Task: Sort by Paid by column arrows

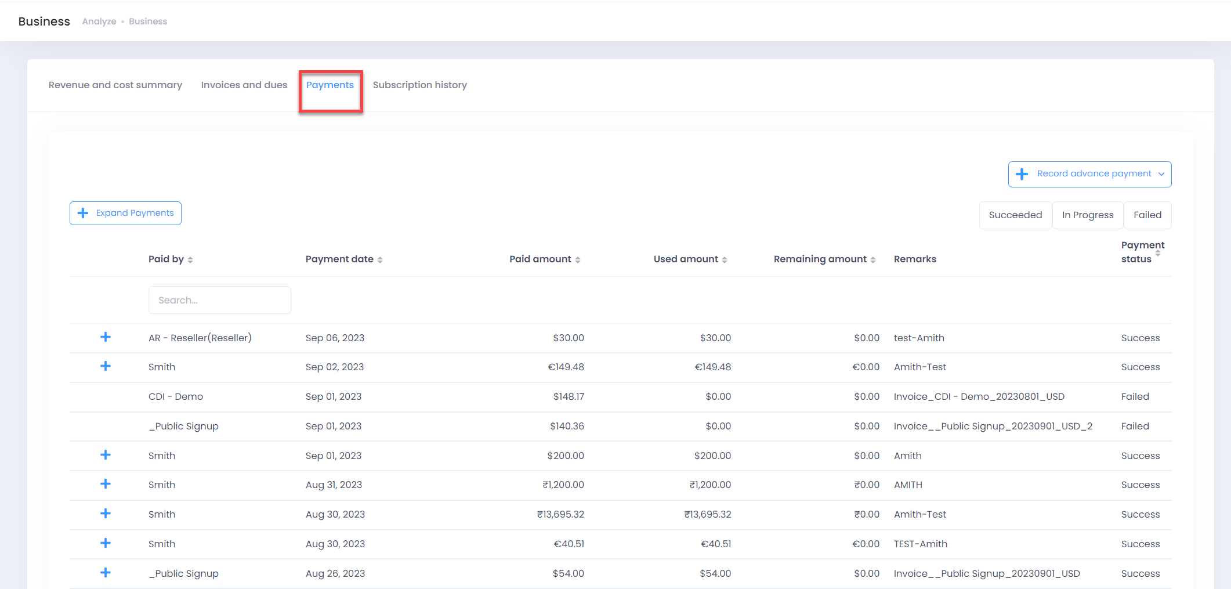Action: (190, 260)
